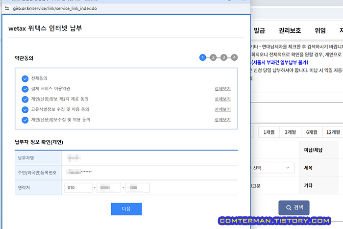Click the 연락처 label cell
This screenshot has width=343, height=229.
38,188
